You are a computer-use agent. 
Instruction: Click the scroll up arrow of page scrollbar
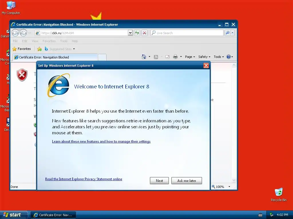point(234,65)
